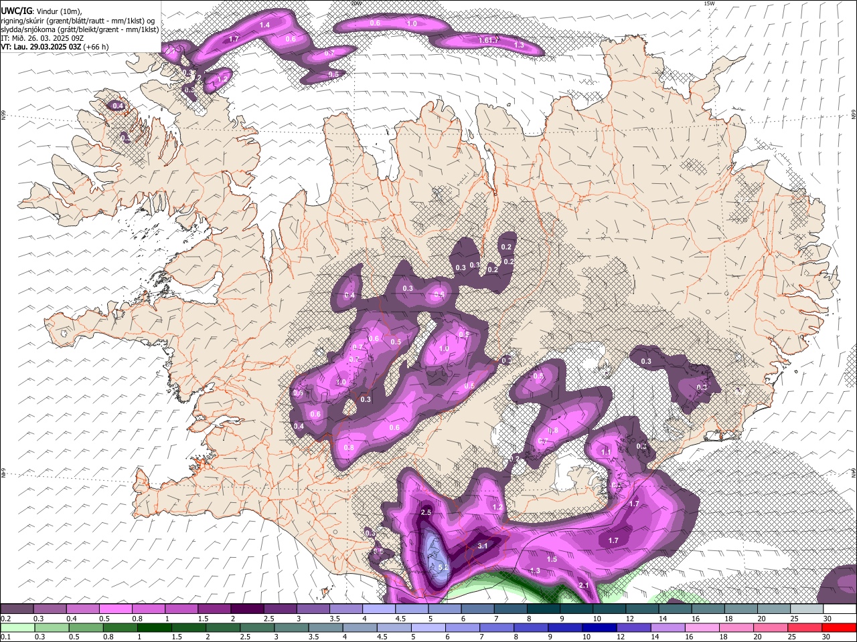Click the purple legend swatch between 0.2 and 0.3

pyautogui.click(x=17, y=609)
